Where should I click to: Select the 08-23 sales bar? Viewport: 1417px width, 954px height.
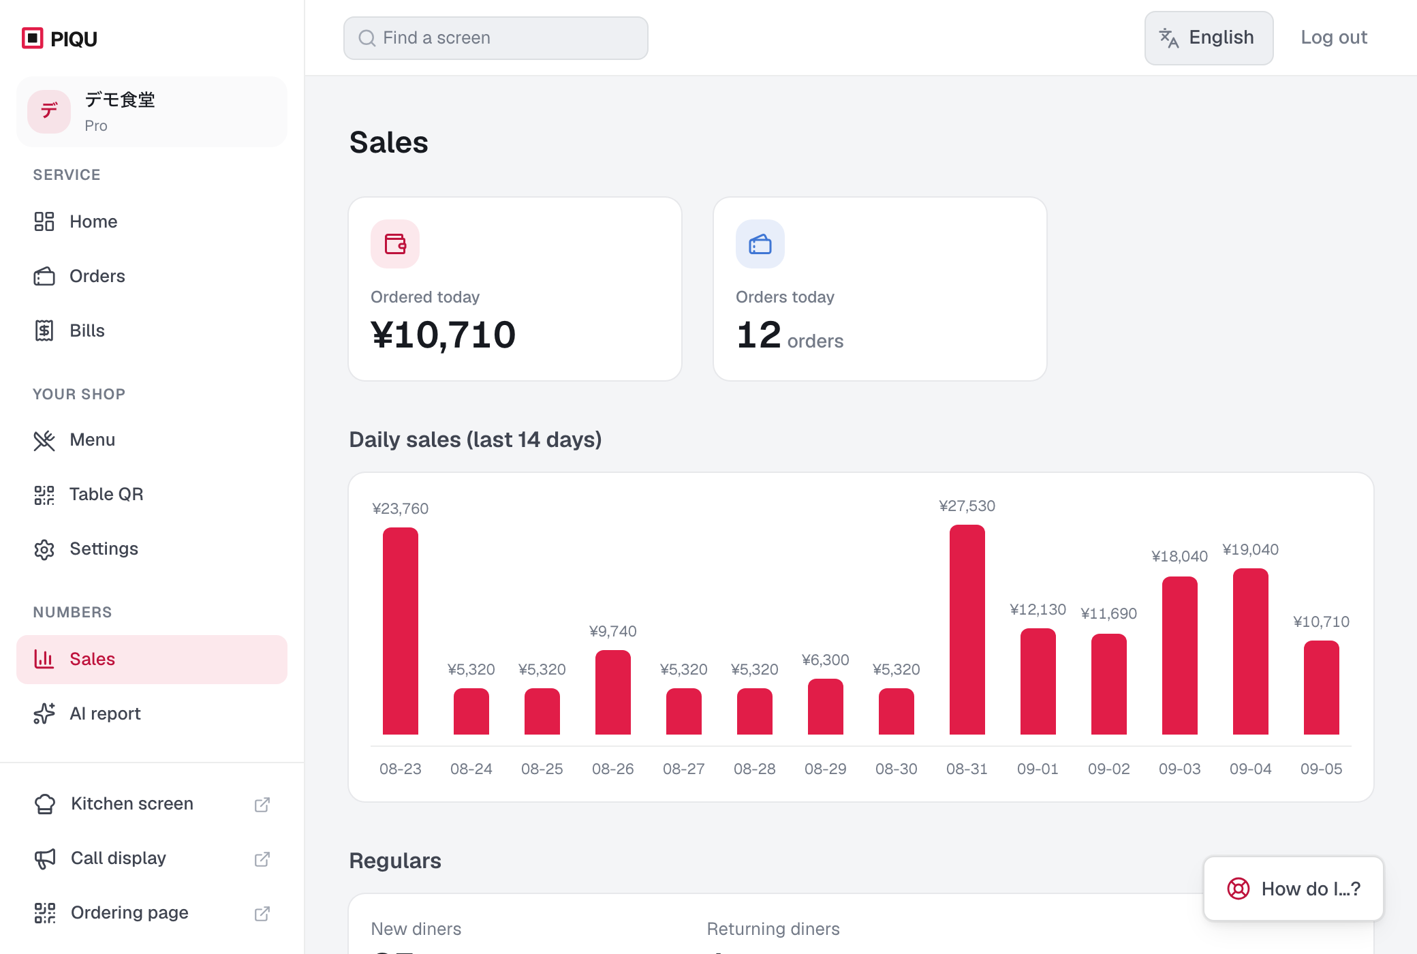[401, 631]
